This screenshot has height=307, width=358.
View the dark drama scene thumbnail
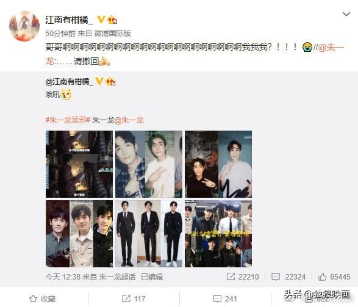(79, 164)
